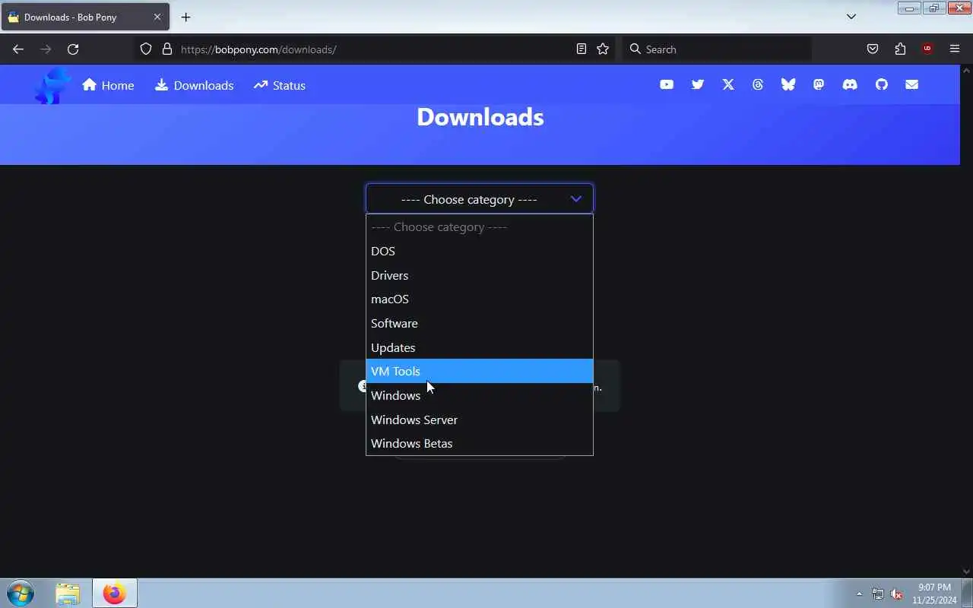Open the Mastodon social icon
Viewport: 973px width, 608px height.
point(819,85)
